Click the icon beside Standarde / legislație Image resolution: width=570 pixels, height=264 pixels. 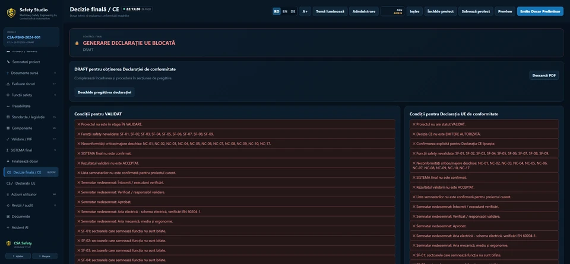pos(8,117)
